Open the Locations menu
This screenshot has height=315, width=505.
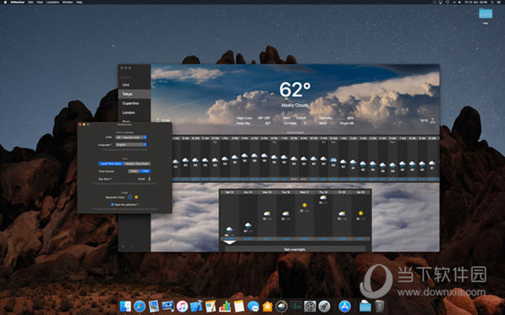click(52, 2)
